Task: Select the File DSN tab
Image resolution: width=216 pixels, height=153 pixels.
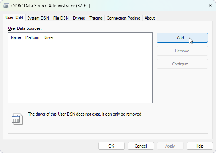Action: (x=61, y=18)
